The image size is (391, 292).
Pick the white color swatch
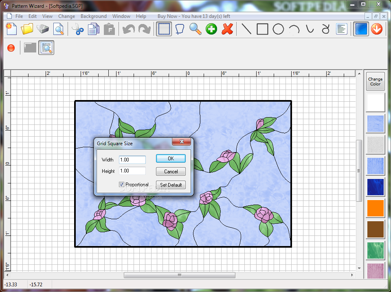[375, 102]
